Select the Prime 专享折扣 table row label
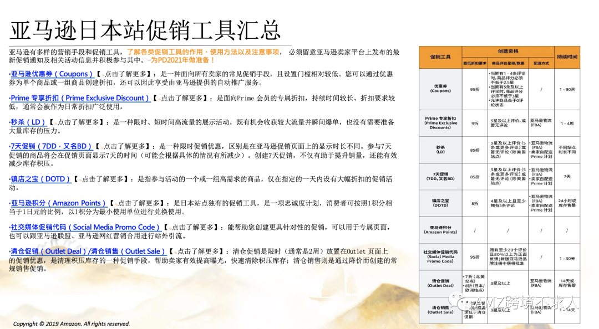 [440, 123]
